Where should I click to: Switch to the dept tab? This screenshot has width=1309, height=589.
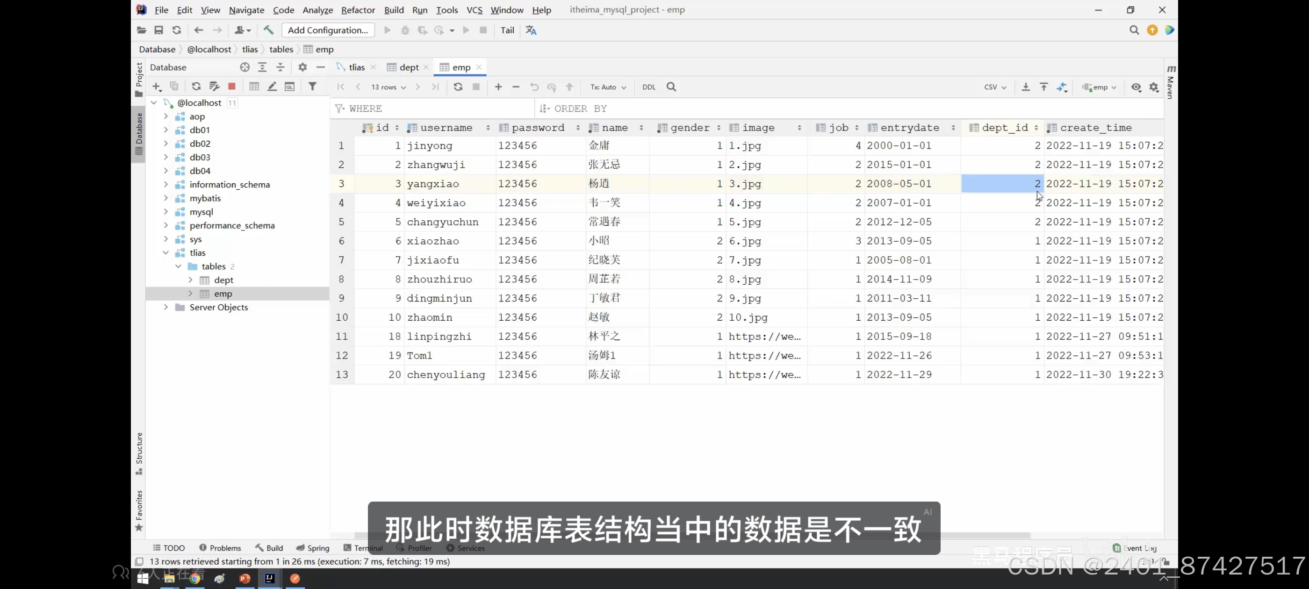(x=409, y=67)
